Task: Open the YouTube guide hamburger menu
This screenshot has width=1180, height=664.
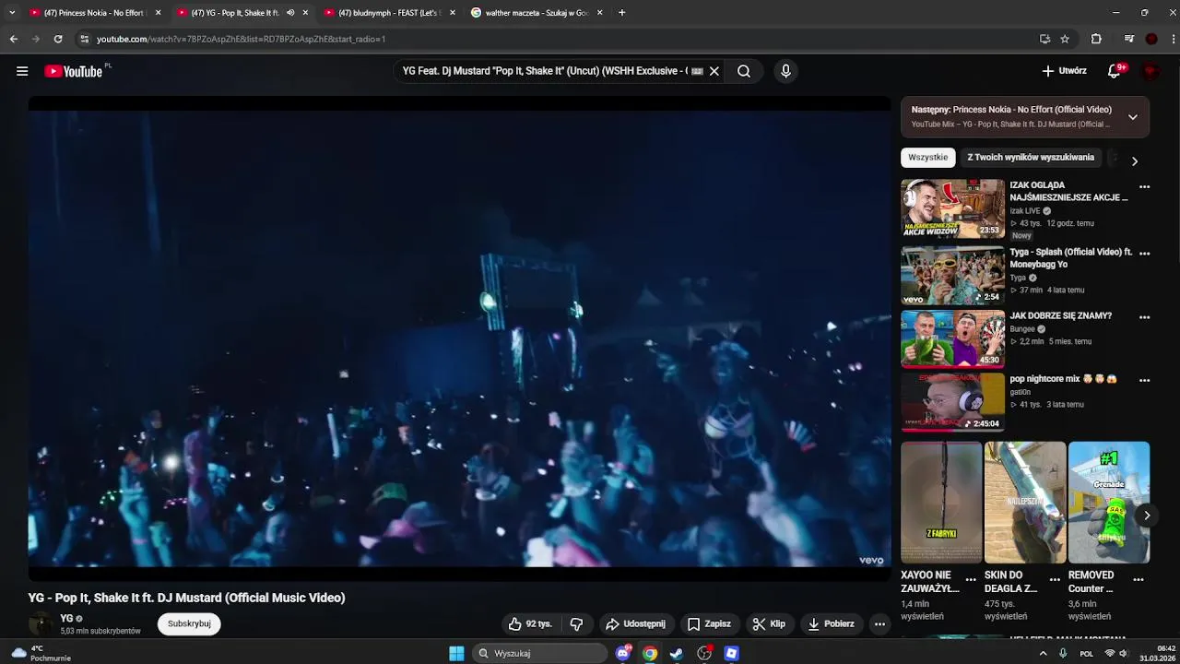Action: click(22, 71)
